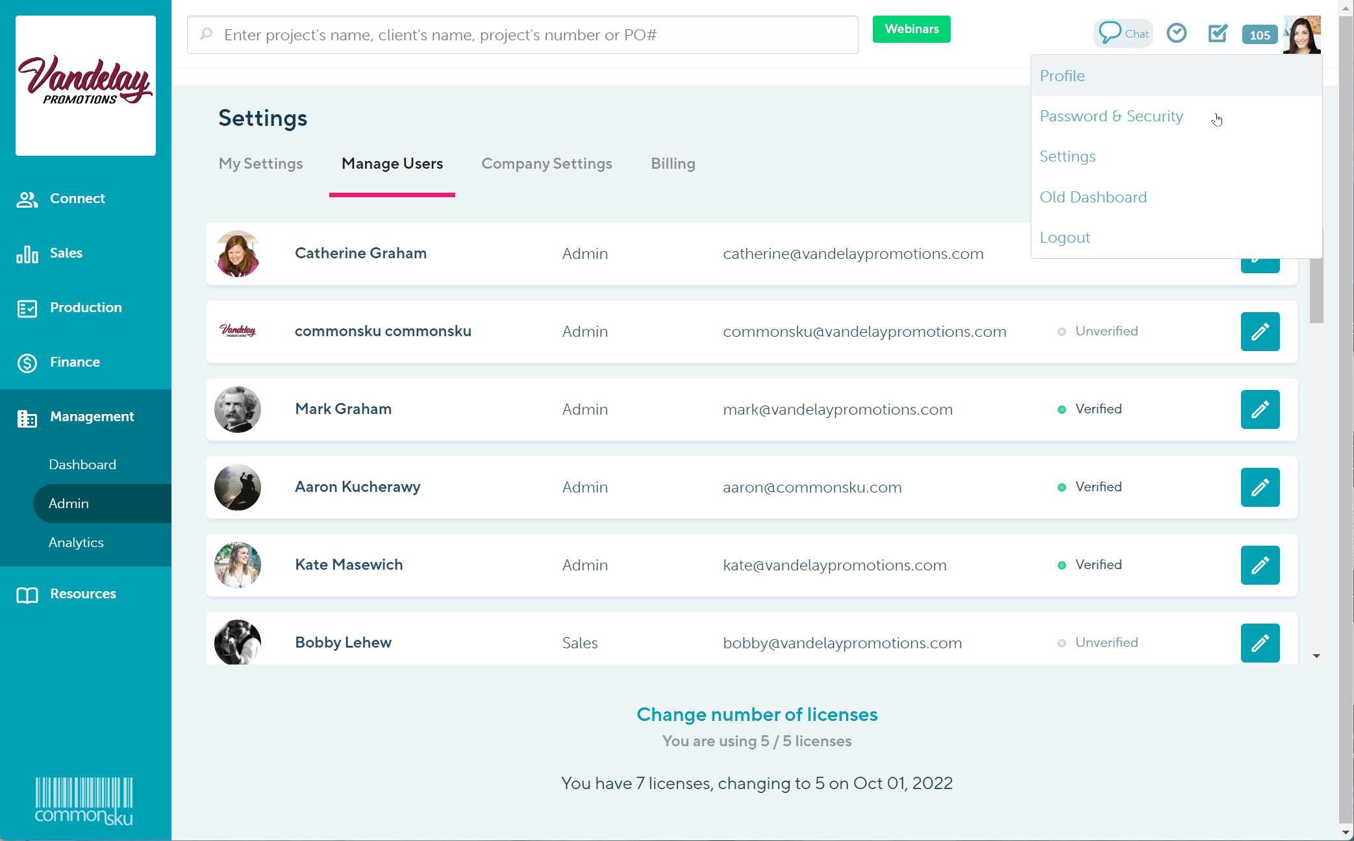Click the green Webinars button
This screenshot has height=841, width=1354.
coord(911,29)
